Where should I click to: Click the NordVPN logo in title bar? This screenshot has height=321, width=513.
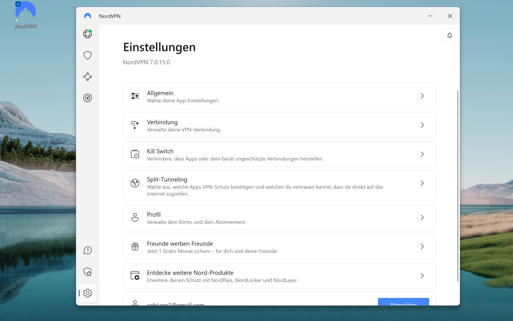[x=87, y=16]
